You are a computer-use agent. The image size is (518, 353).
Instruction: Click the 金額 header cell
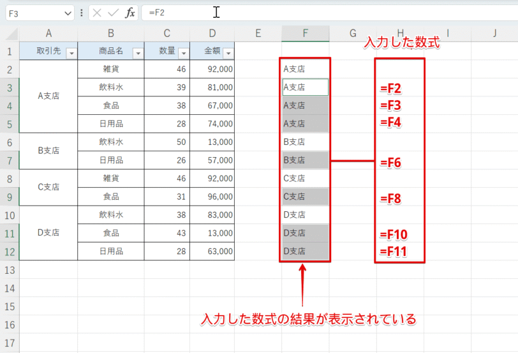tap(212, 51)
